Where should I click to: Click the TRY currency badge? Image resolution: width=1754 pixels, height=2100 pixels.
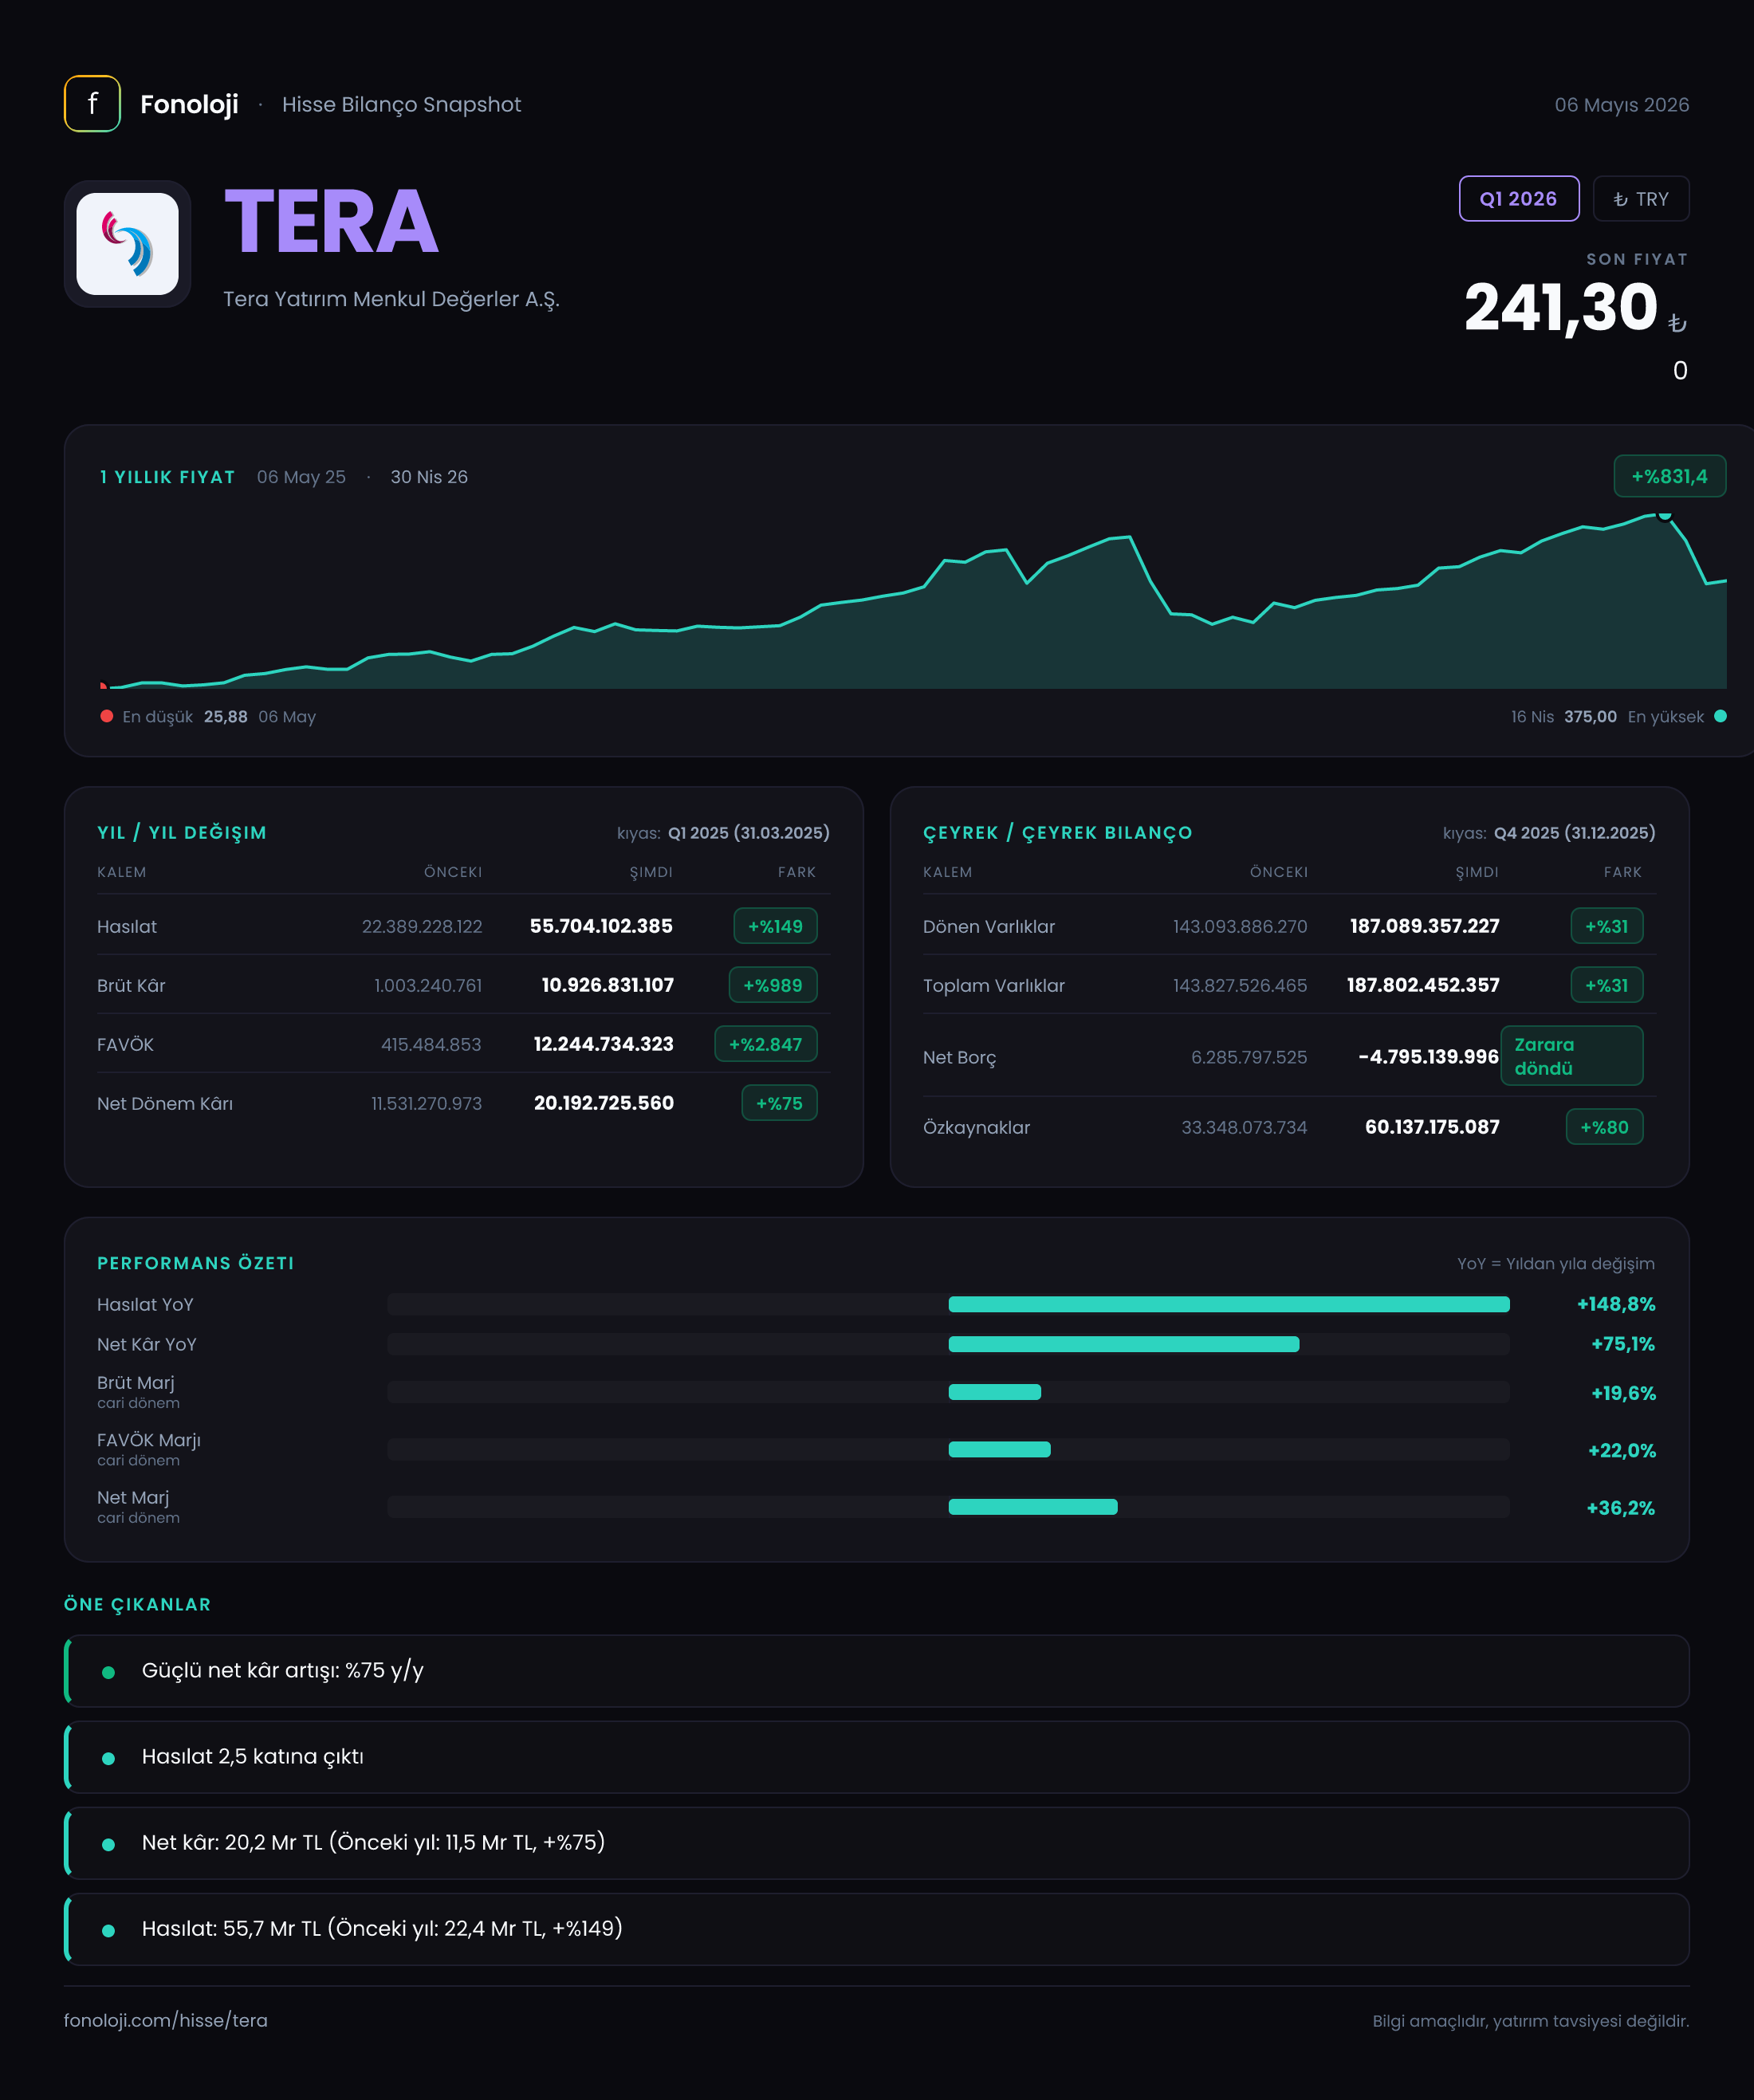click(x=1641, y=199)
